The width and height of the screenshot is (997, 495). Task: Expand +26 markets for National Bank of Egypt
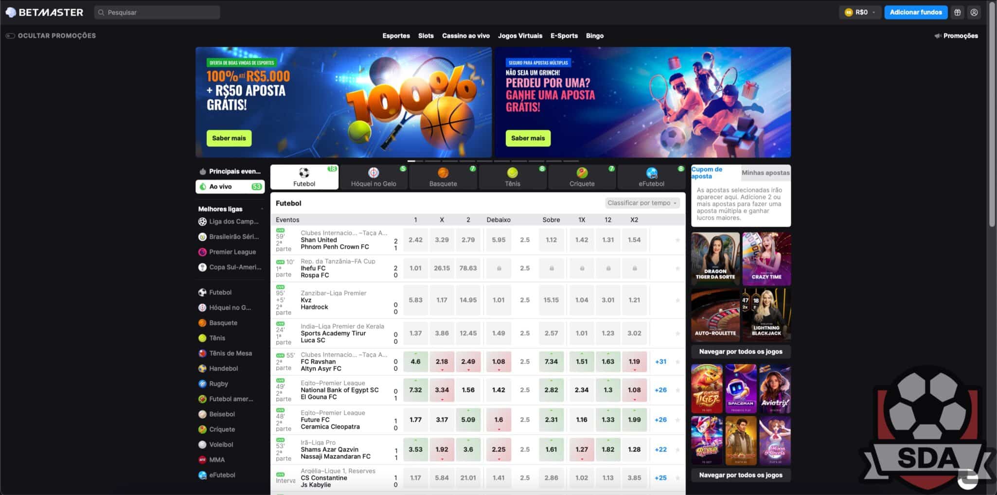660,390
